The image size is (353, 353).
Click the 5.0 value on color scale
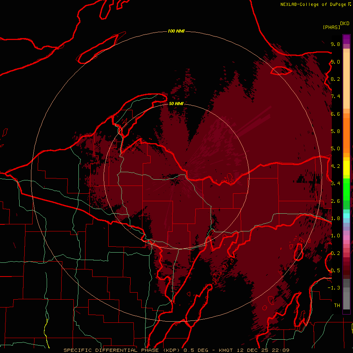335,149
